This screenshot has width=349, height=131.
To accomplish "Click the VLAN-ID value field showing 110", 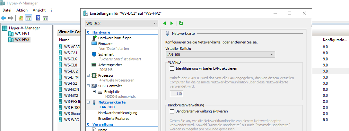I will (177, 94).
